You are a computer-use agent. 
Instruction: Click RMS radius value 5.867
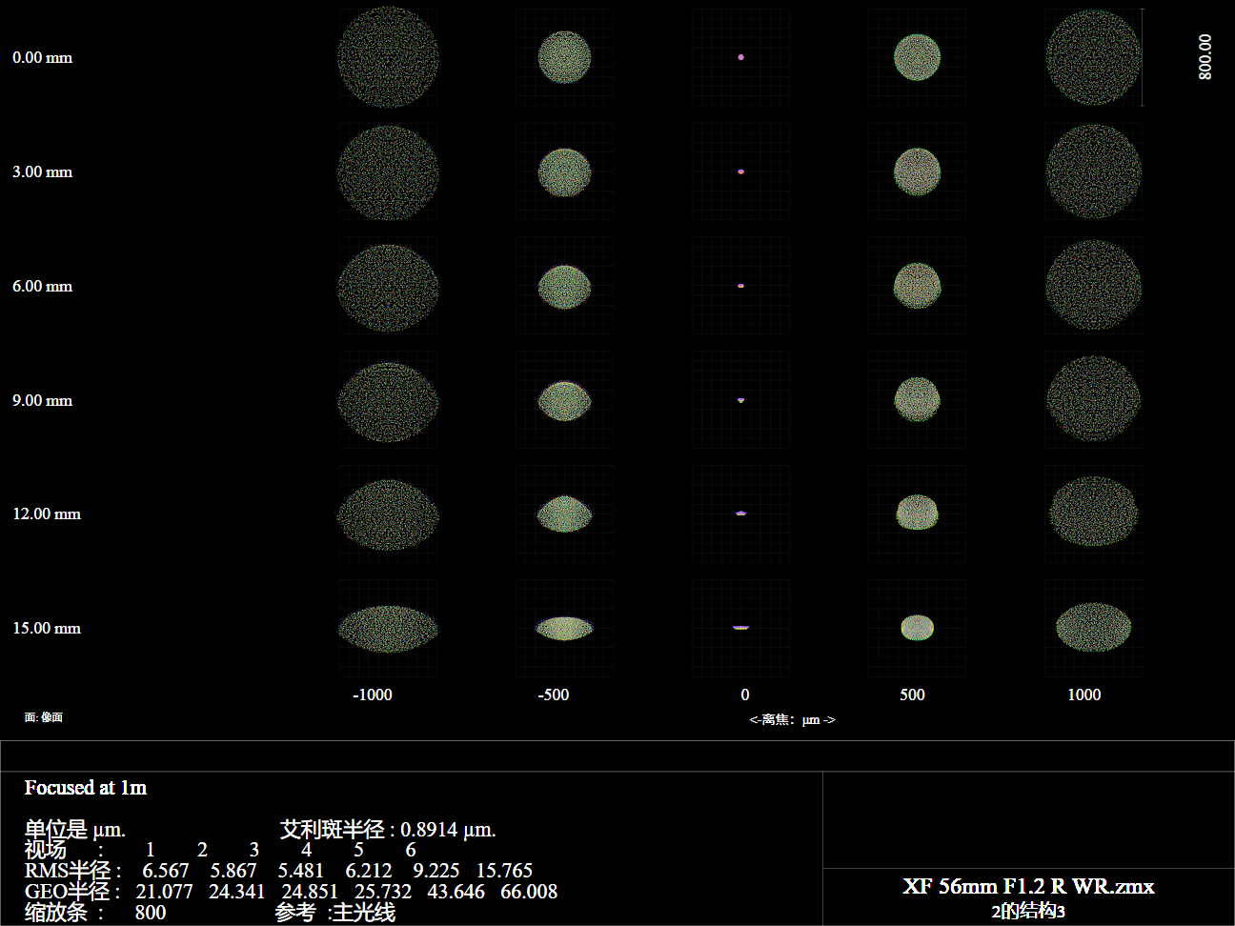click(x=233, y=871)
